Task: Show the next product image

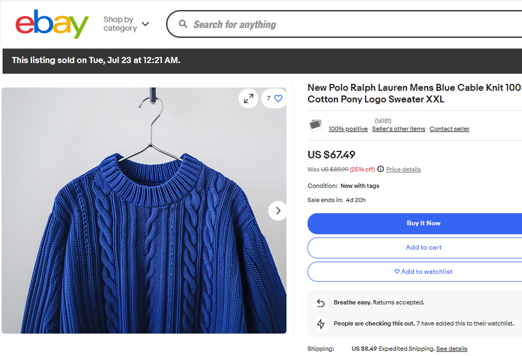Action: [278, 211]
